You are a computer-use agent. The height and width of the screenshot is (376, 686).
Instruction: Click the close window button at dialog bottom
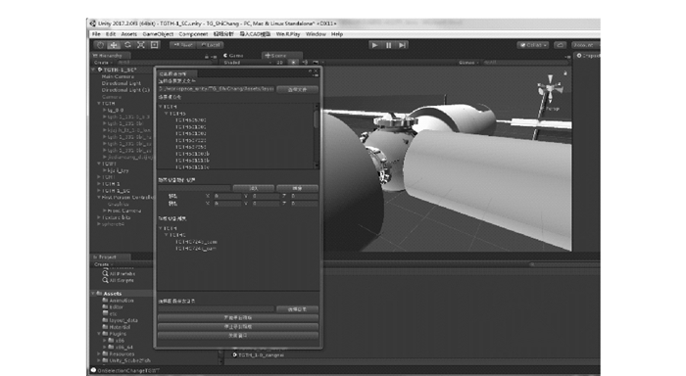[x=238, y=335]
